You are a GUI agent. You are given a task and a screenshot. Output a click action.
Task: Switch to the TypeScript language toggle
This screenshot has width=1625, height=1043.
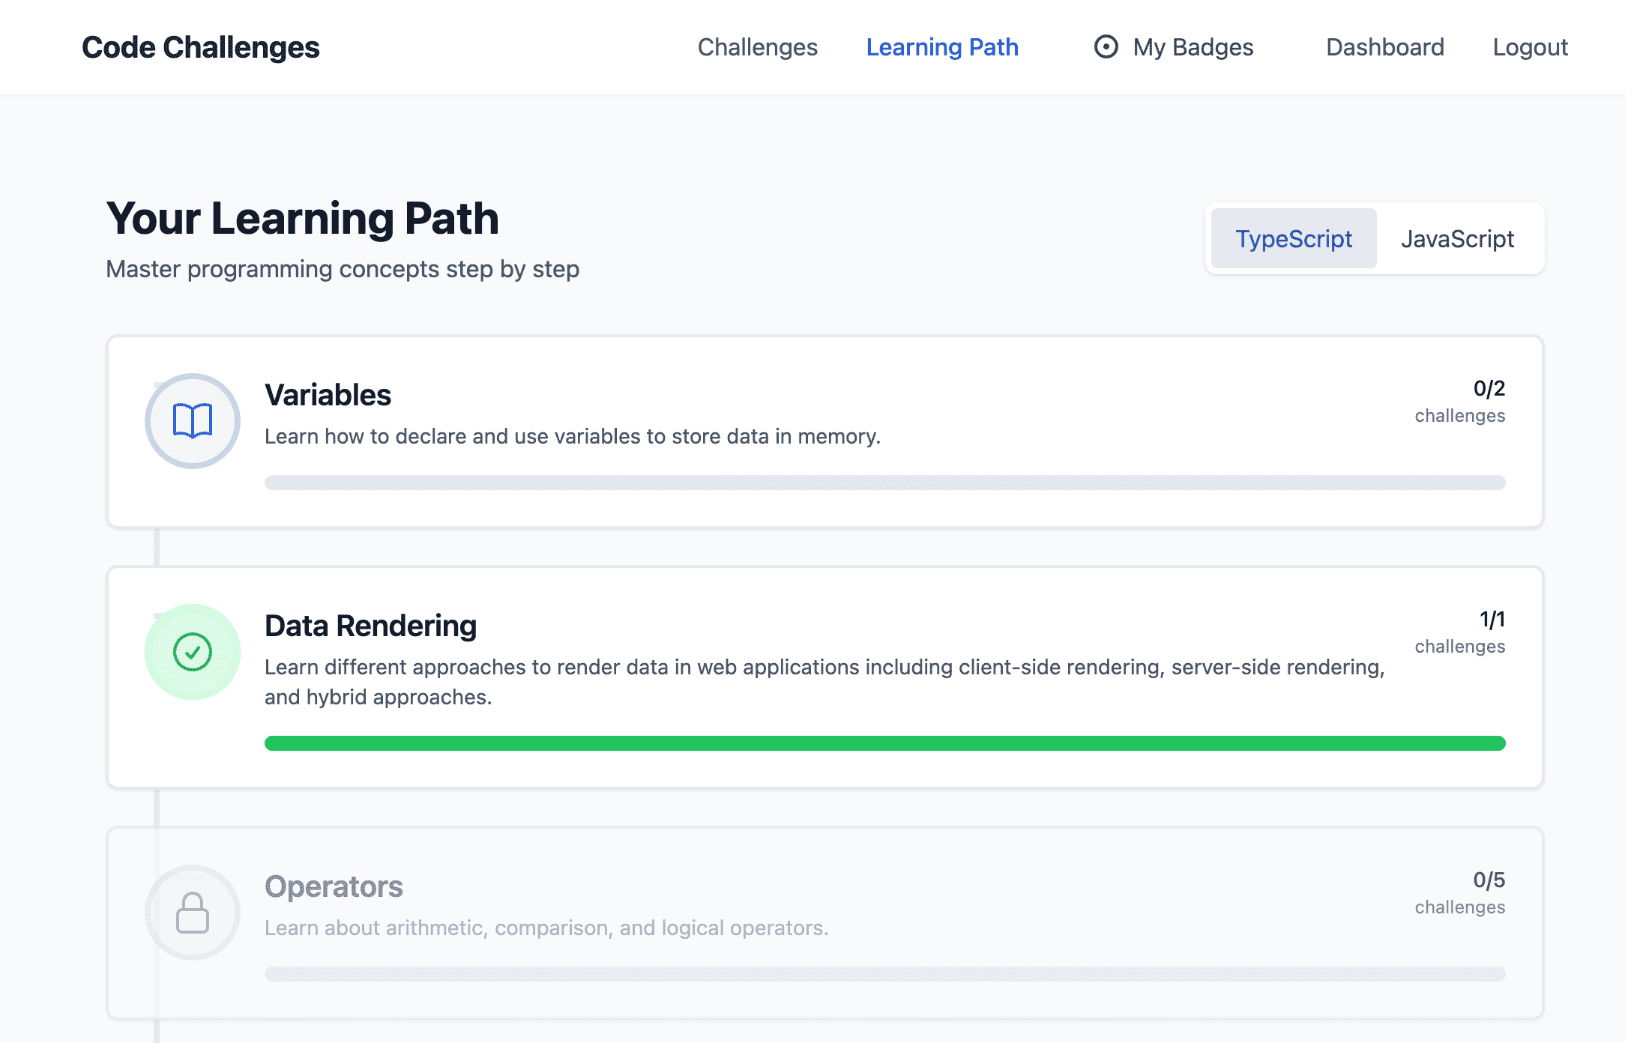pos(1294,238)
